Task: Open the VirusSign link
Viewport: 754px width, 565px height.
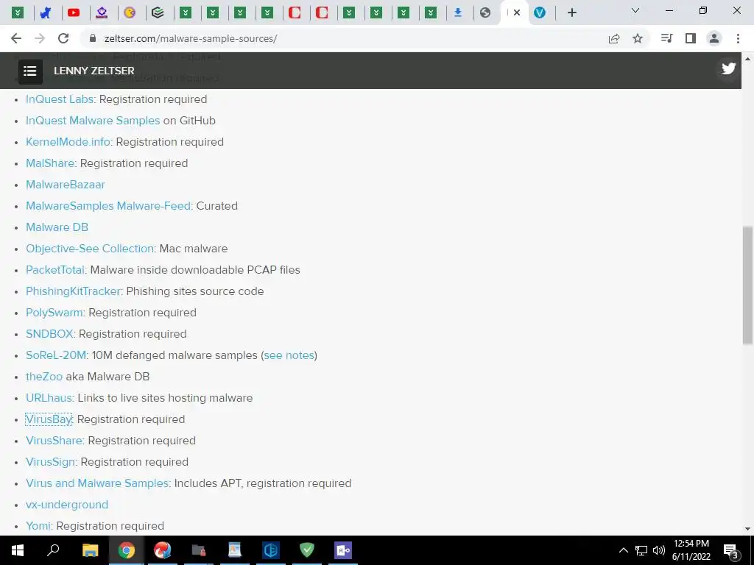Action: coord(51,462)
